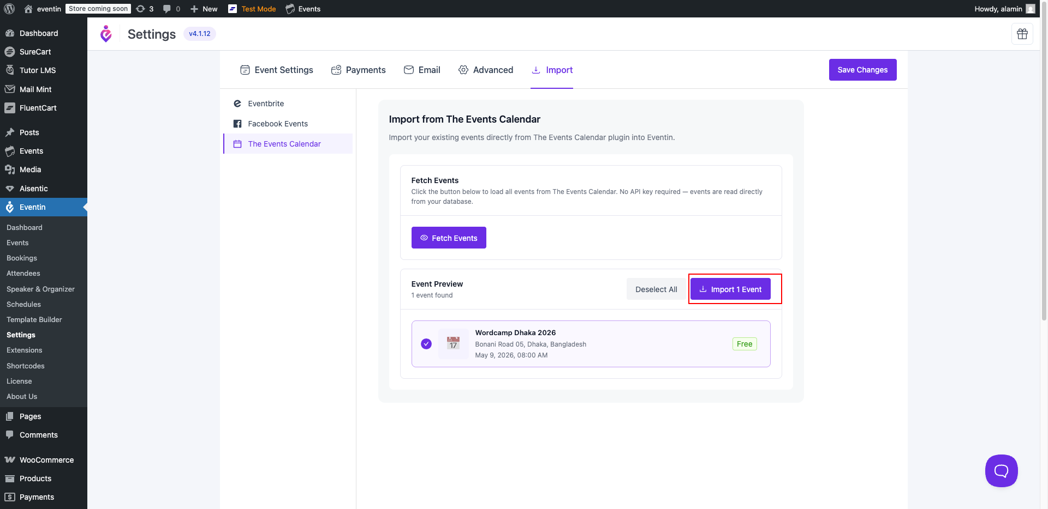The width and height of the screenshot is (1048, 509).
Task: Open Events in the top admin bar
Action: point(303,9)
